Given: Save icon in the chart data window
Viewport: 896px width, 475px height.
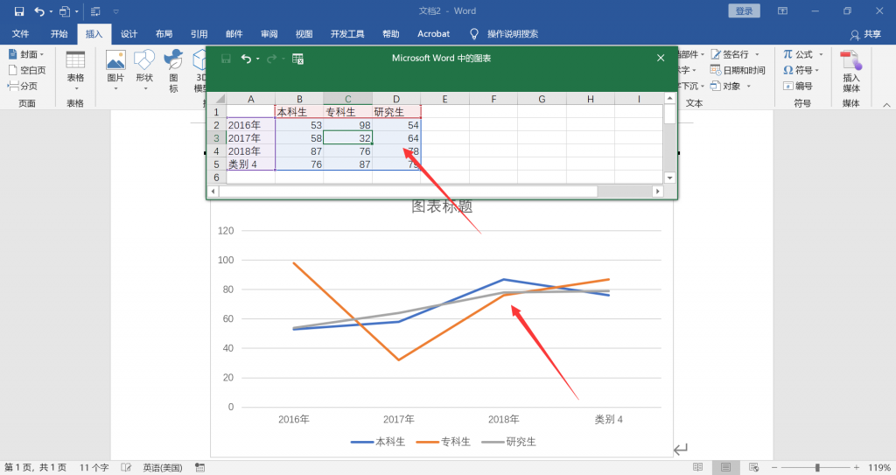Looking at the screenshot, I should [227, 59].
